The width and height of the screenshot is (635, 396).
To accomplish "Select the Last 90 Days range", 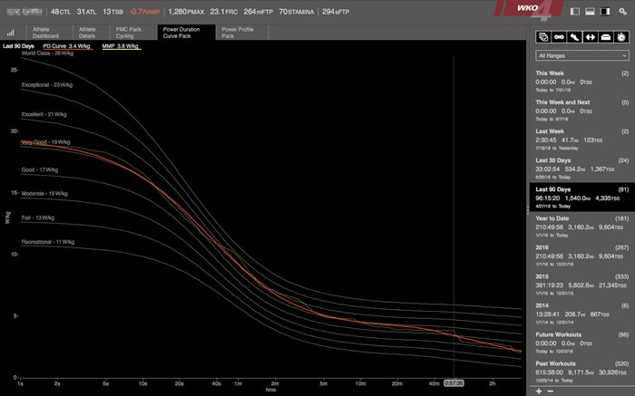I will (x=582, y=198).
